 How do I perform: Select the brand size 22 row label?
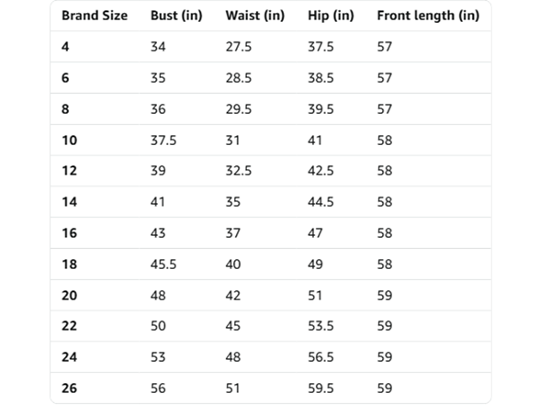coord(70,326)
